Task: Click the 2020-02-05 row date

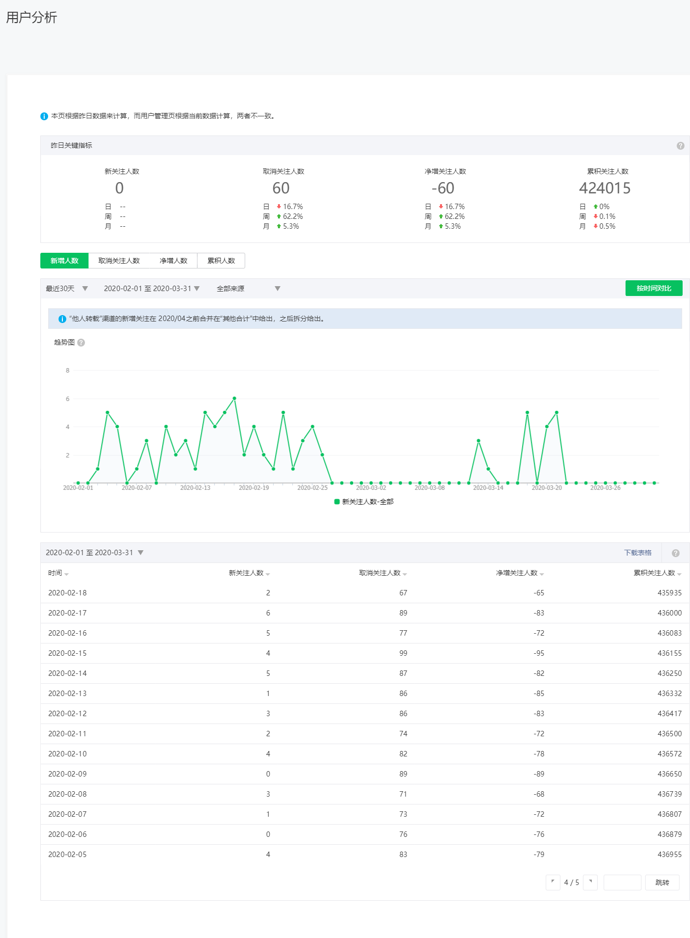Action: [67, 855]
